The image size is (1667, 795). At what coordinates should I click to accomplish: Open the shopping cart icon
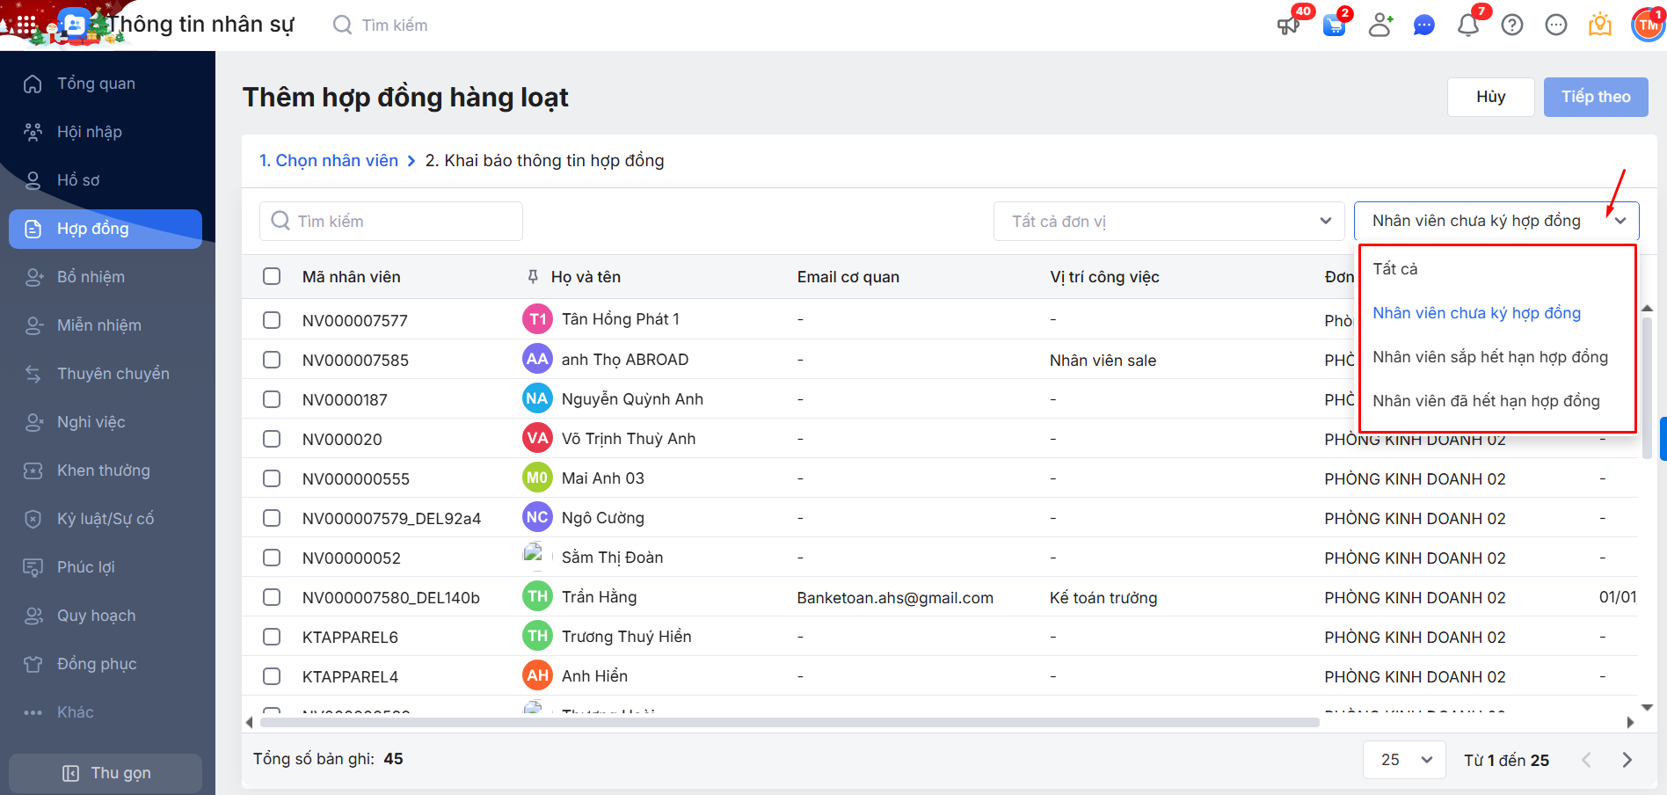(x=1334, y=26)
